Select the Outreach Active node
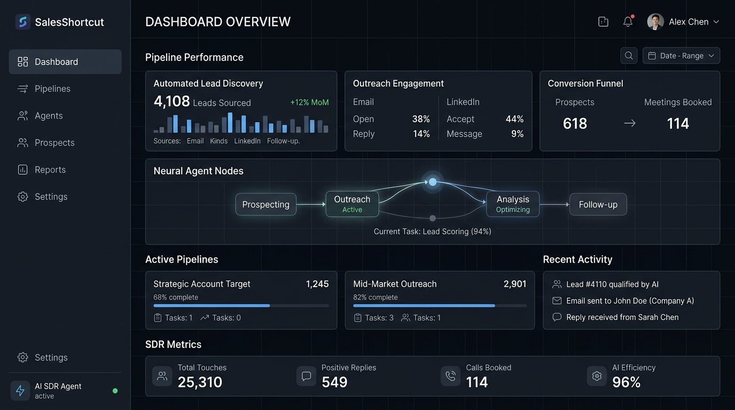This screenshot has width=735, height=410. click(352, 204)
